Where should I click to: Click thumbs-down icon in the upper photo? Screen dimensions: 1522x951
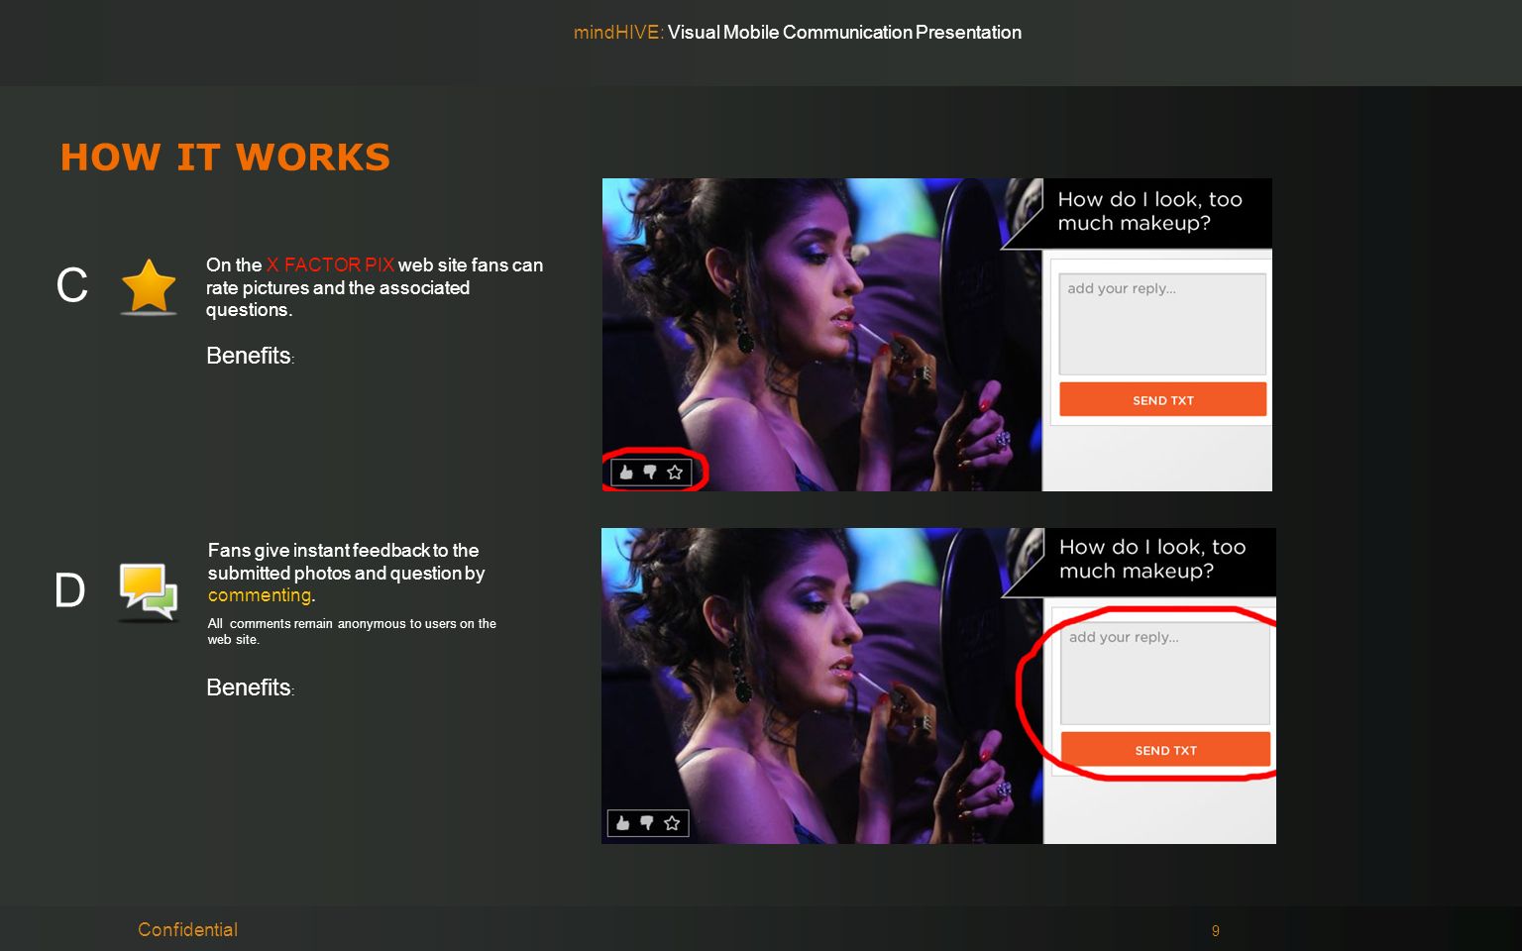(x=650, y=473)
